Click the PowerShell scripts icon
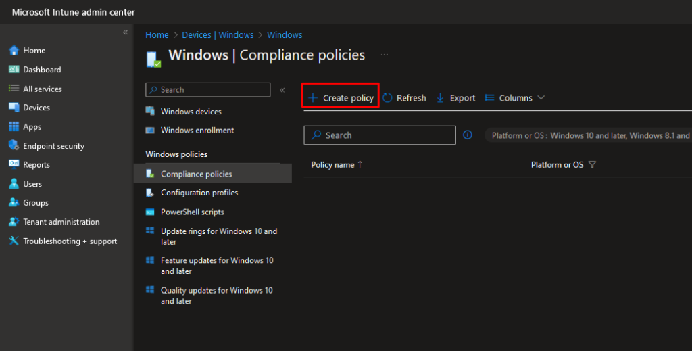Viewport: 692px width, 351px height. click(x=151, y=212)
